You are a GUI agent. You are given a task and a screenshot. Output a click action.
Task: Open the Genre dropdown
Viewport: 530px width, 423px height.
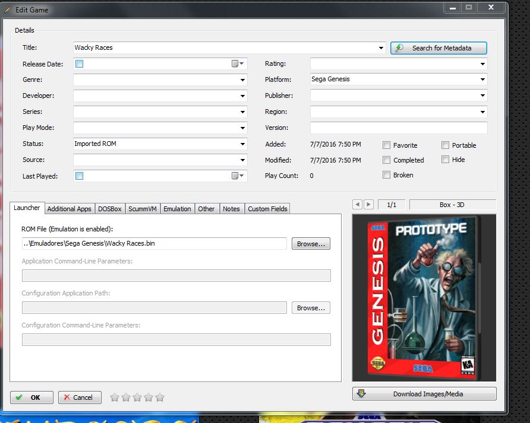click(x=242, y=80)
